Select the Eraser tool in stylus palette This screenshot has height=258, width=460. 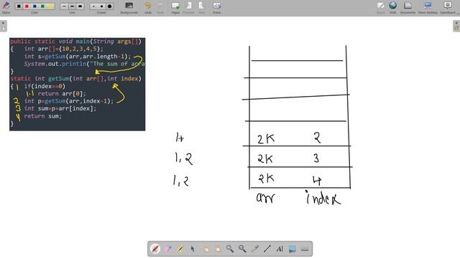[x=167, y=249]
